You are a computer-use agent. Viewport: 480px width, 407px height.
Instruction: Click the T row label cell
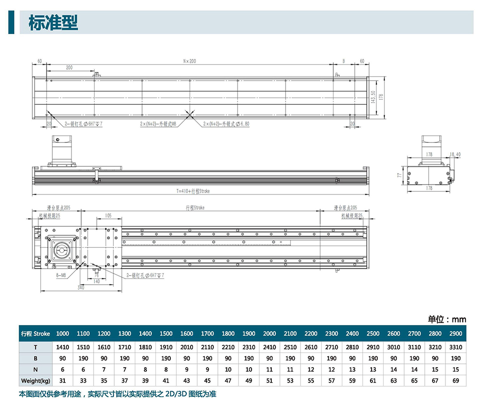pyautogui.click(x=36, y=348)
